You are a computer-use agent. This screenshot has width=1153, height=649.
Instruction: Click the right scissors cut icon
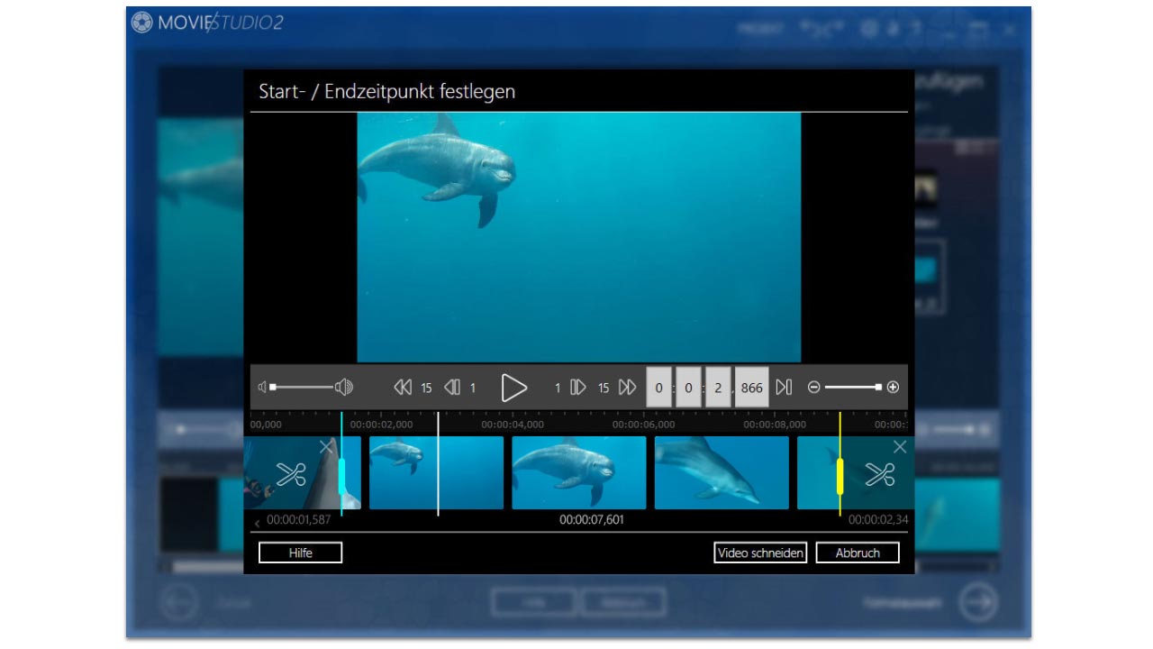point(879,474)
